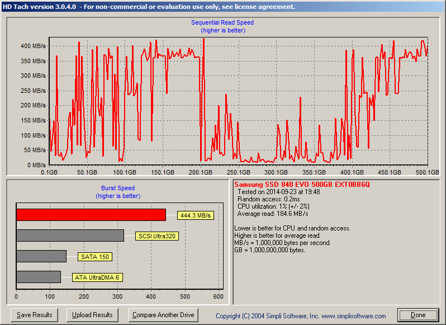Open Compare Another Drive
The height and width of the screenshot is (325, 446).
163,315
